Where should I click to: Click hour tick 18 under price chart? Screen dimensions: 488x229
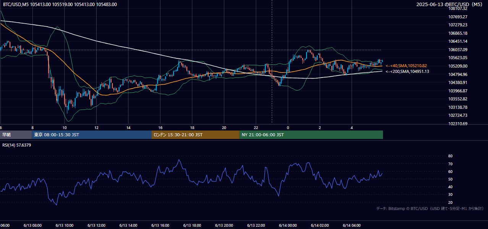coord(192,127)
